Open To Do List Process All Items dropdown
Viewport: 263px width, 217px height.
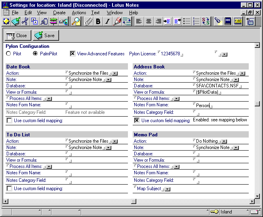[49, 167]
